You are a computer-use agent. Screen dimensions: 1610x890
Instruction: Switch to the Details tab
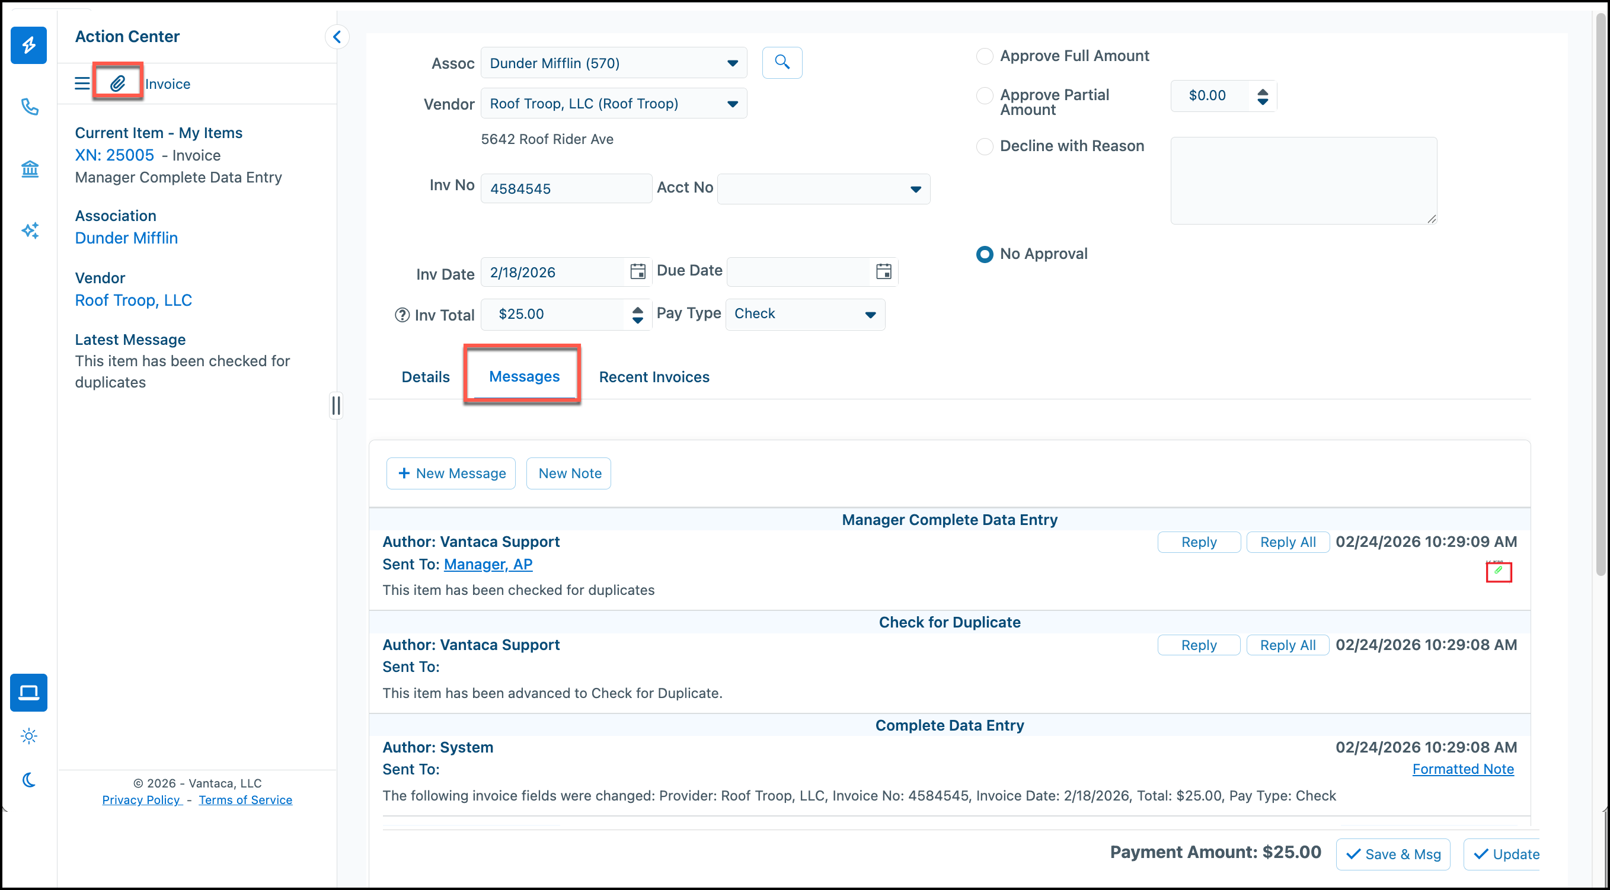click(426, 377)
